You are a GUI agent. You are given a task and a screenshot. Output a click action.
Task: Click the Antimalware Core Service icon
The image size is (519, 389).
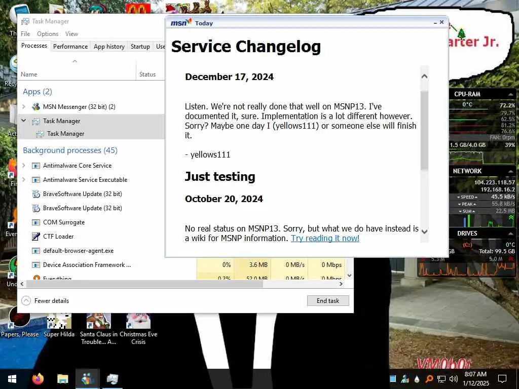pyautogui.click(x=36, y=166)
